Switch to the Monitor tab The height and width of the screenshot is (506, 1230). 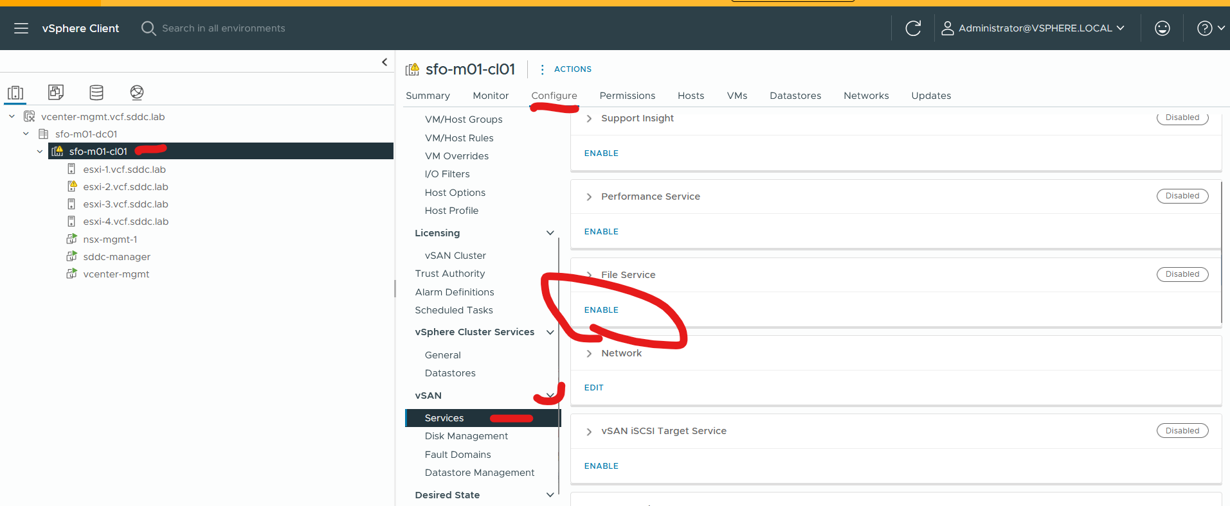[x=490, y=96]
